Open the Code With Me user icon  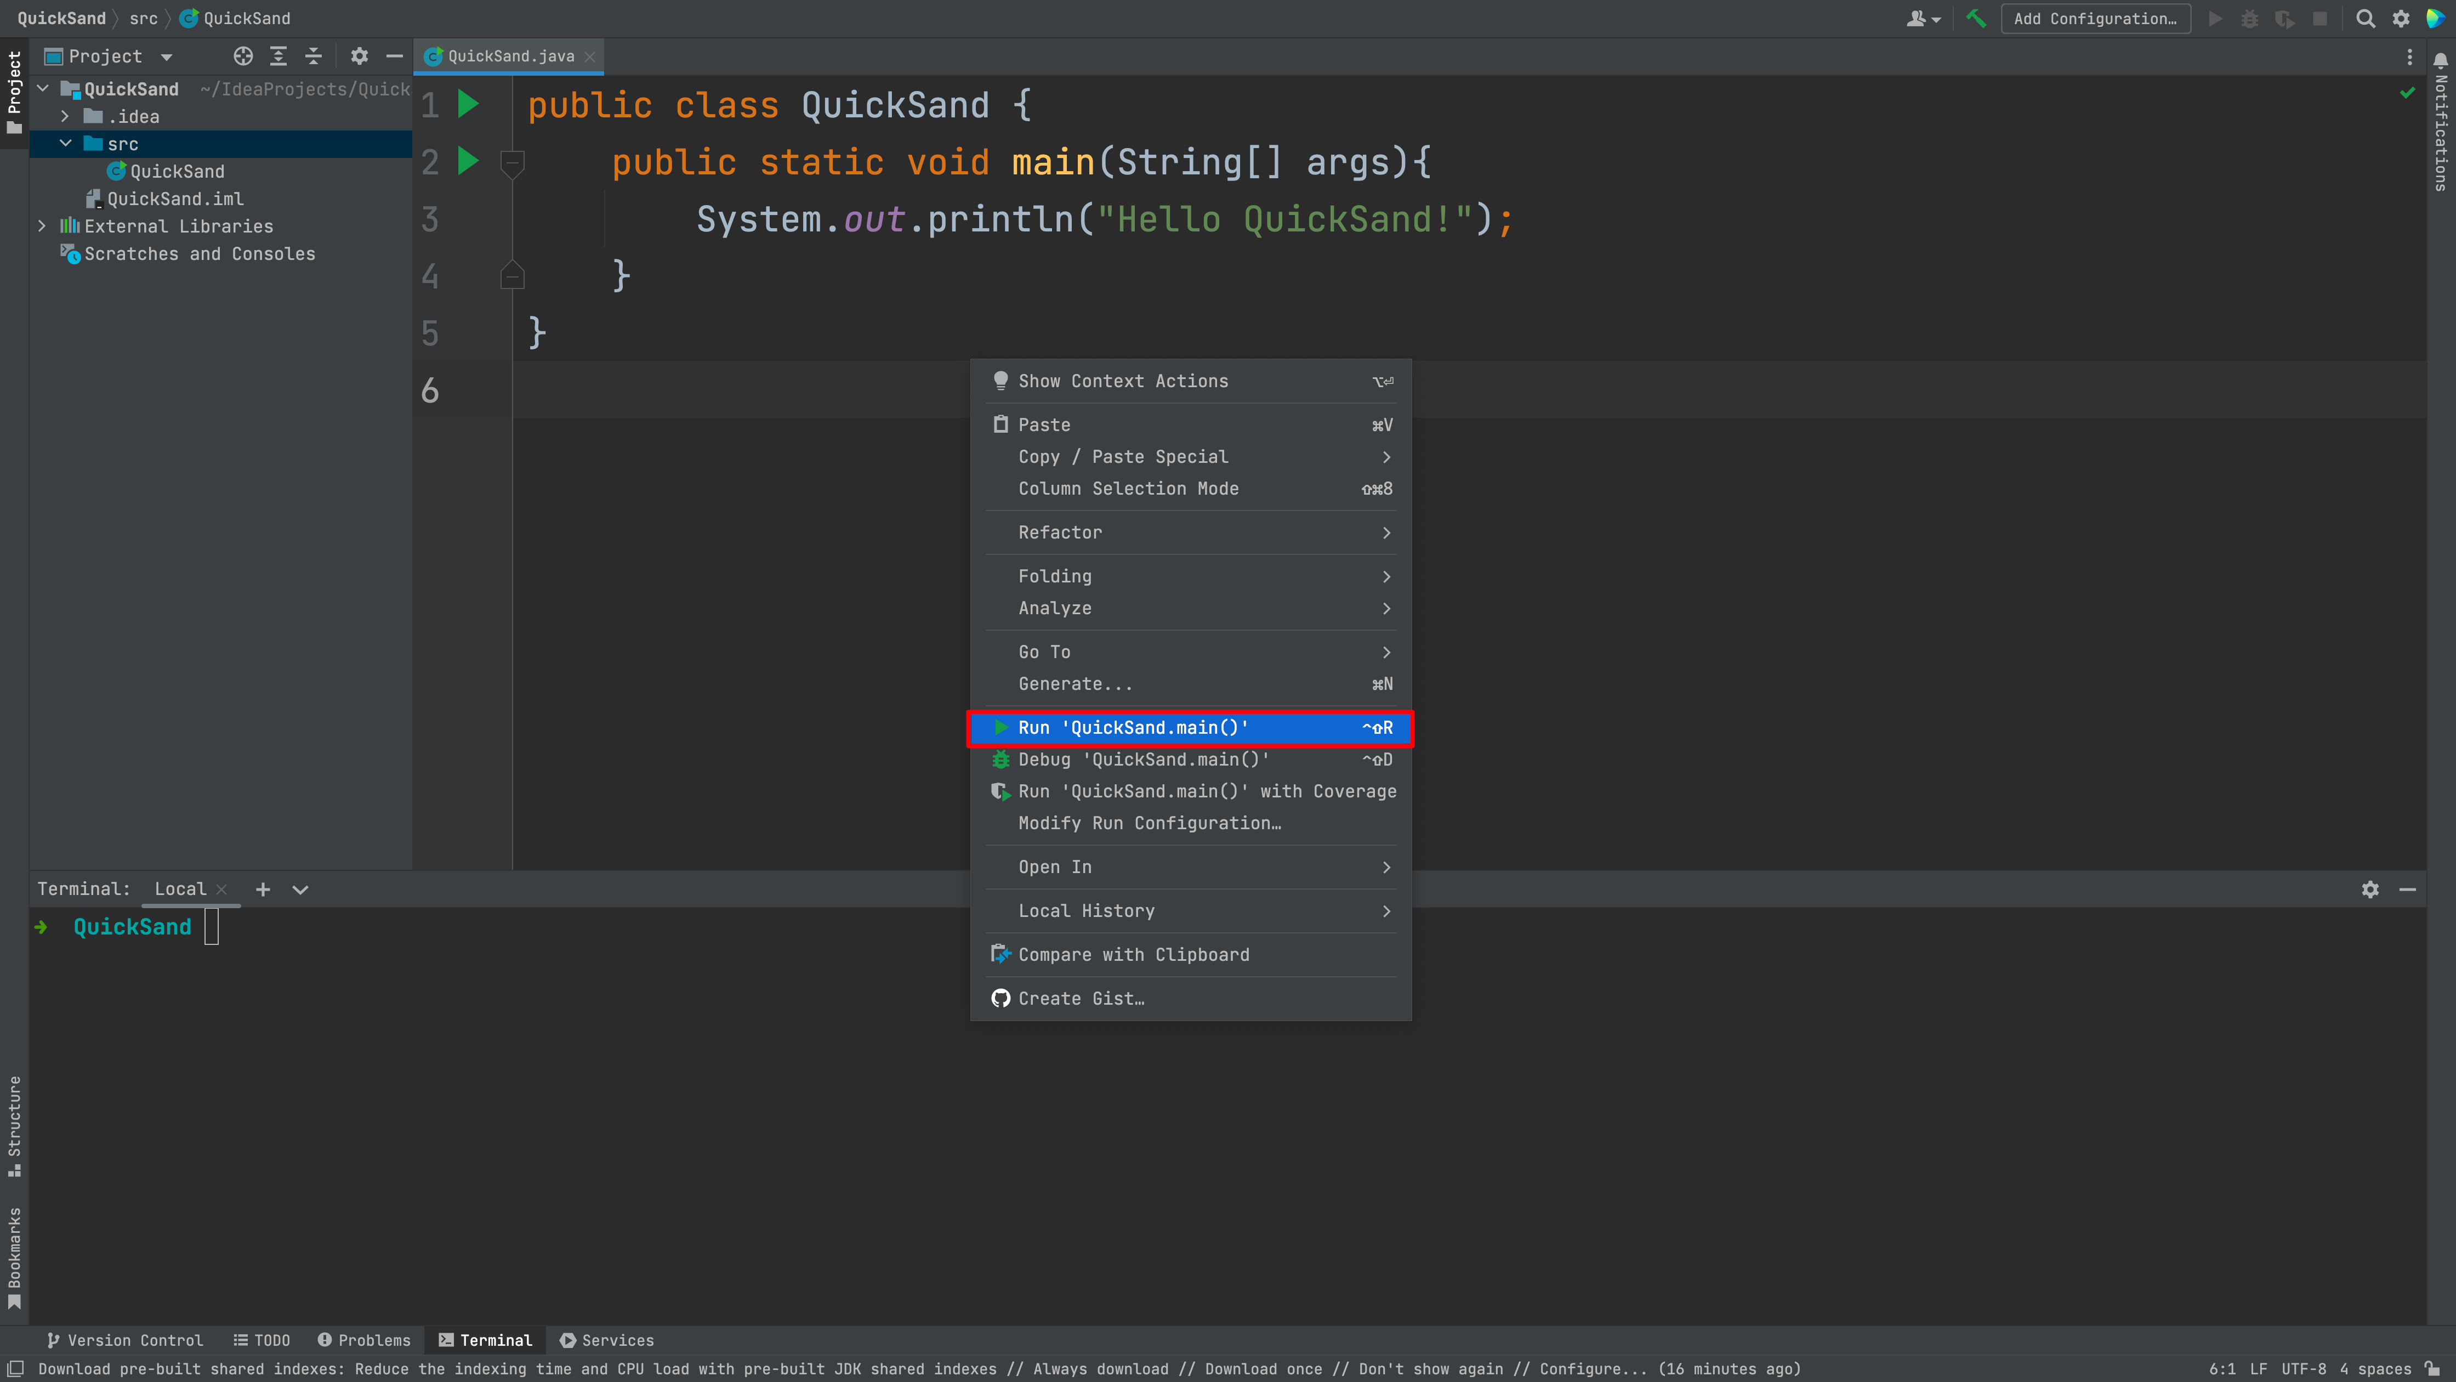(1923, 18)
